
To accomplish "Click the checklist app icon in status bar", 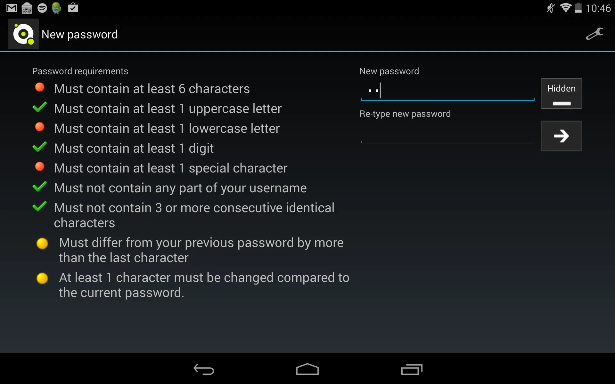I will 72,8.
